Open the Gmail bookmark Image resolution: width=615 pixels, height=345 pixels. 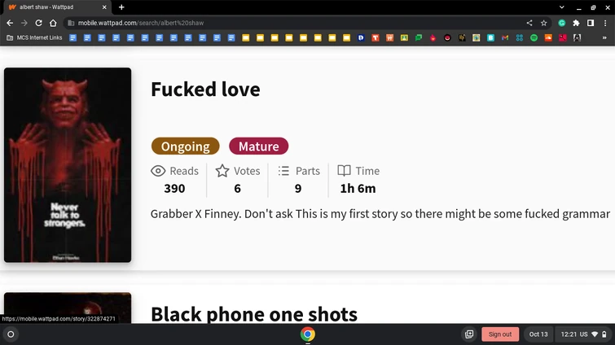(505, 37)
